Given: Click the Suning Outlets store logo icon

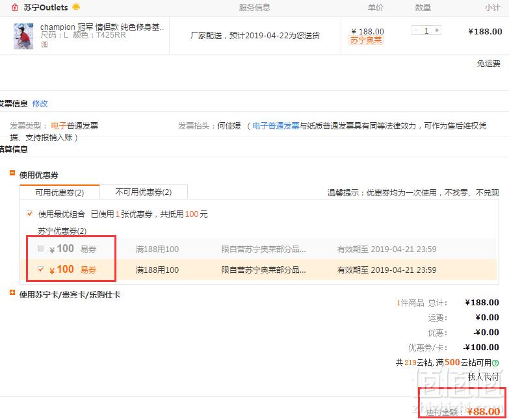Looking at the screenshot, I should tap(14, 7).
